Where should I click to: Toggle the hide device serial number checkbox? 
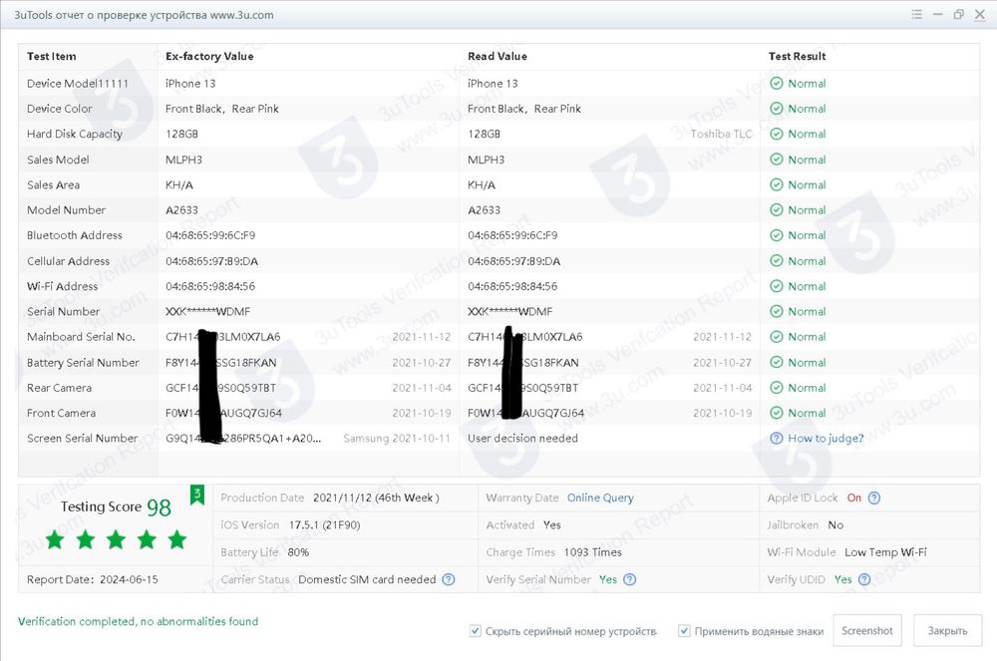click(475, 630)
